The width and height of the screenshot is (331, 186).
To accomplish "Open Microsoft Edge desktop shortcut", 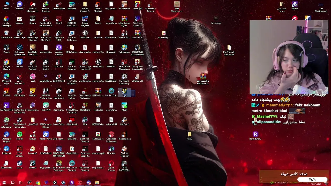I will (x=6, y=79).
